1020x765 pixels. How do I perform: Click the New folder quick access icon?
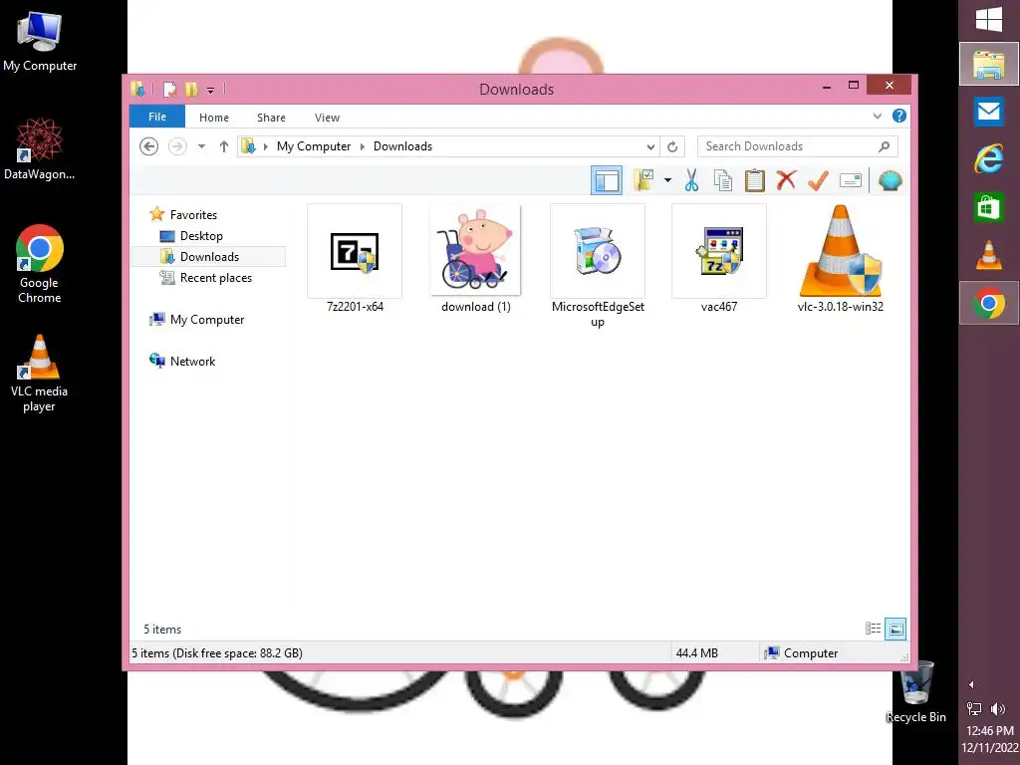pyautogui.click(x=191, y=89)
